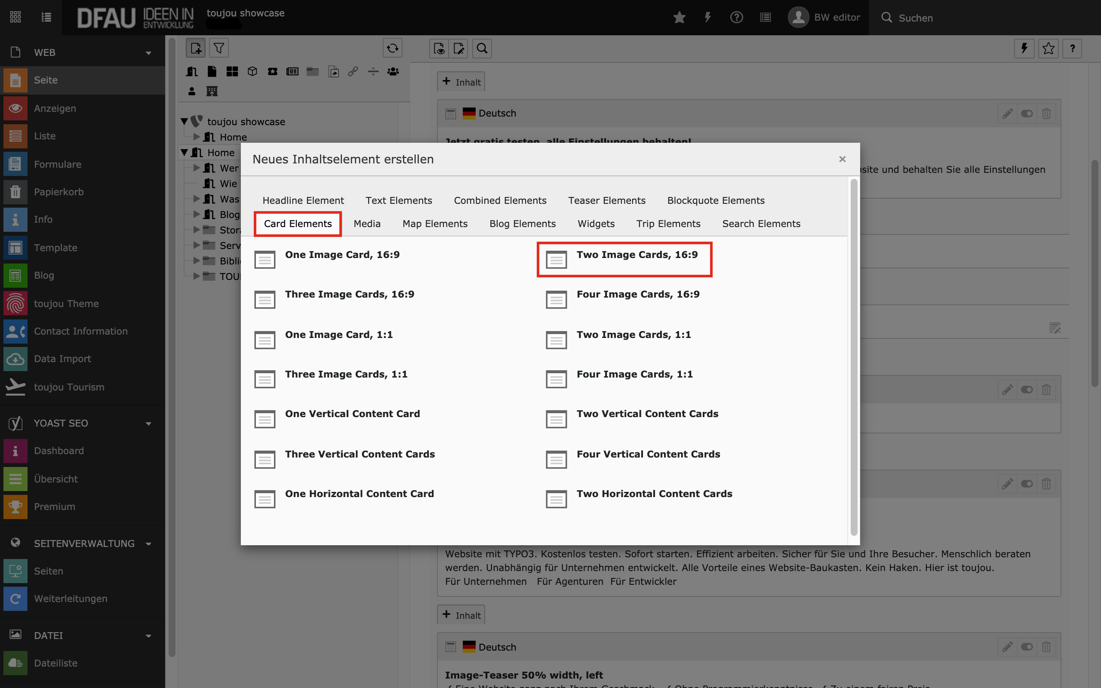Open the Seiten module
This screenshot has width=1101, height=688.
point(82,571)
